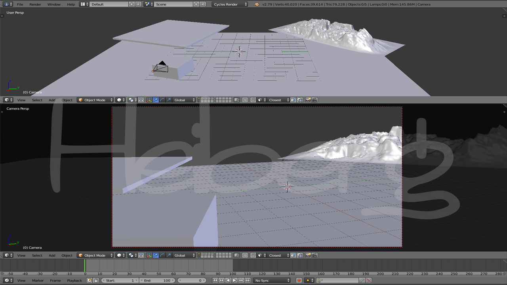Click the current frame number field
This screenshot has width=507, height=285.
[x=192, y=280]
